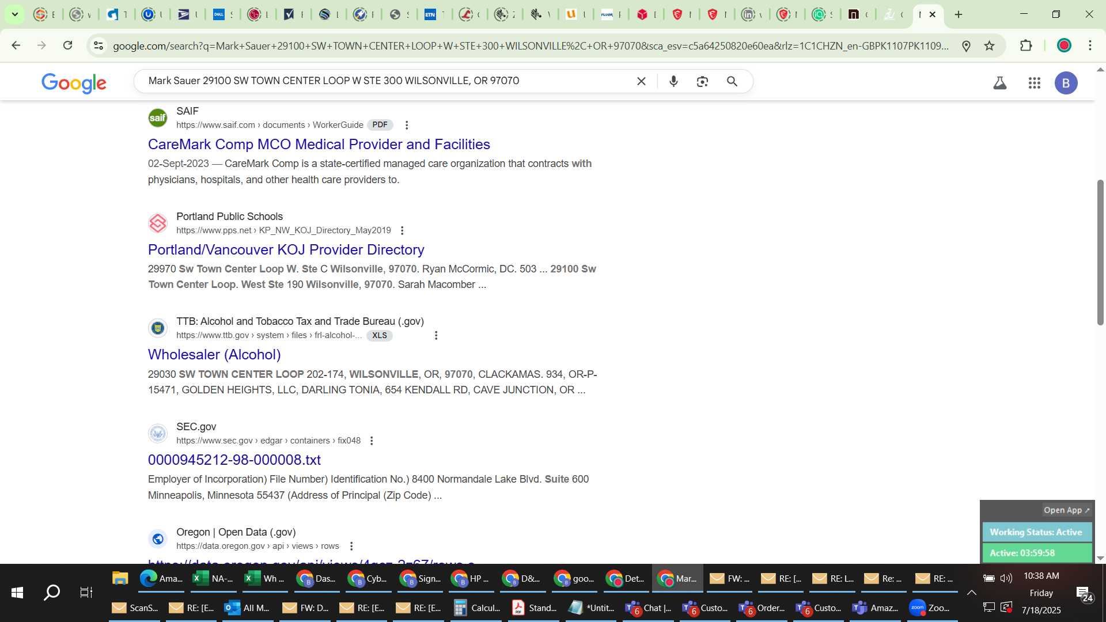Open more options for the TTB result
This screenshot has height=622, width=1106.
[436, 335]
